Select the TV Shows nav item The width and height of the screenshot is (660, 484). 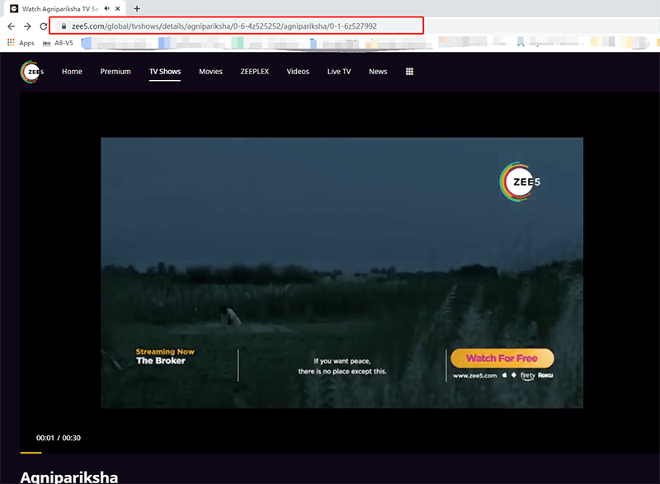[x=165, y=72]
